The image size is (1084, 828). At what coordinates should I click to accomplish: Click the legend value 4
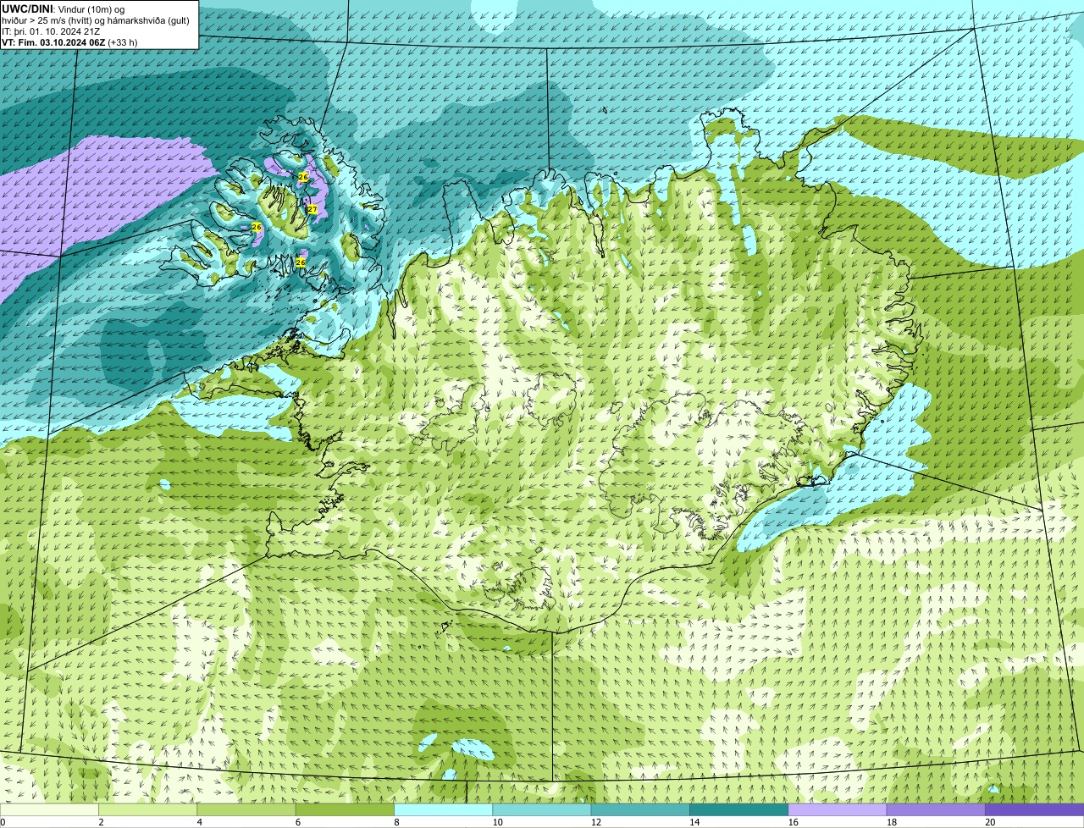point(199,822)
